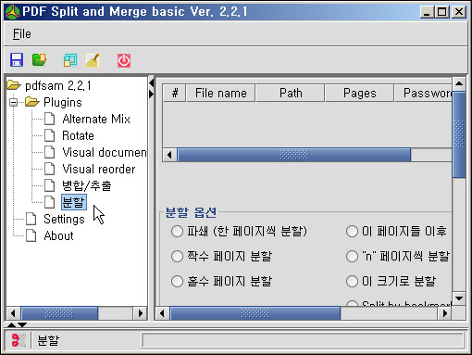Click the main panel vertical scrollbar thumb
The image size is (472, 355).
click(x=459, y=134)
